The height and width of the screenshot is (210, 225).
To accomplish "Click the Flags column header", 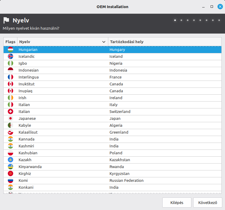I will 10,42.
